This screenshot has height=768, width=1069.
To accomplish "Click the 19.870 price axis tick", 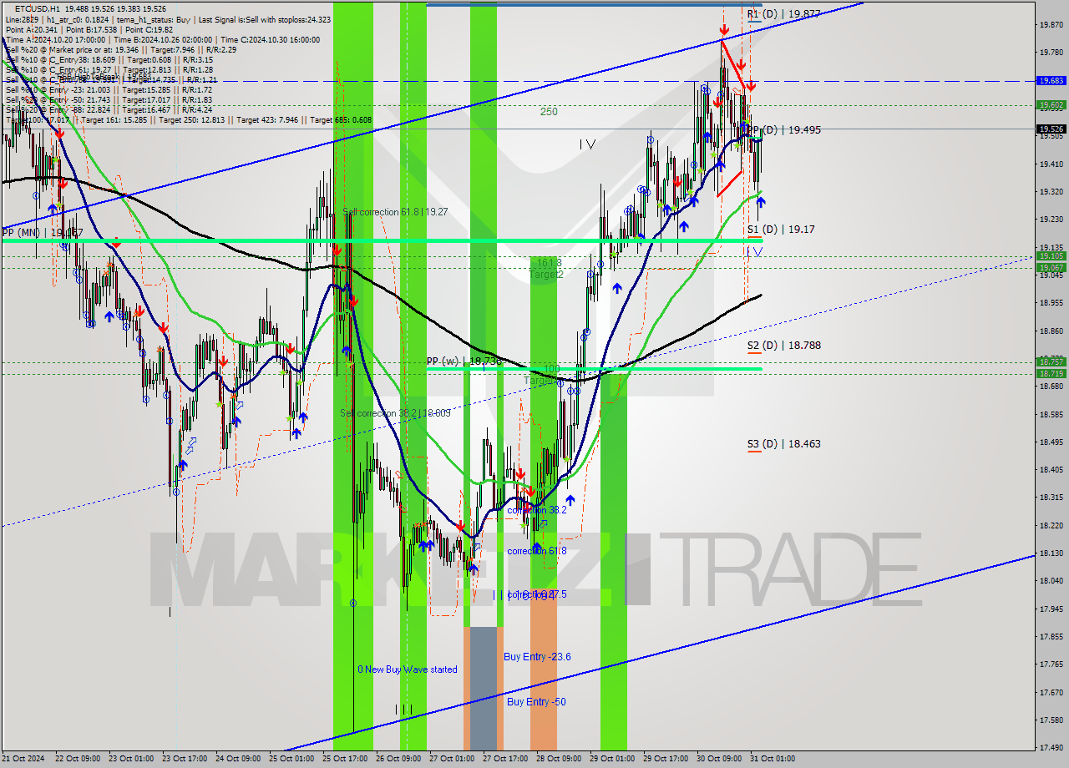I will tap(1051, 25).
